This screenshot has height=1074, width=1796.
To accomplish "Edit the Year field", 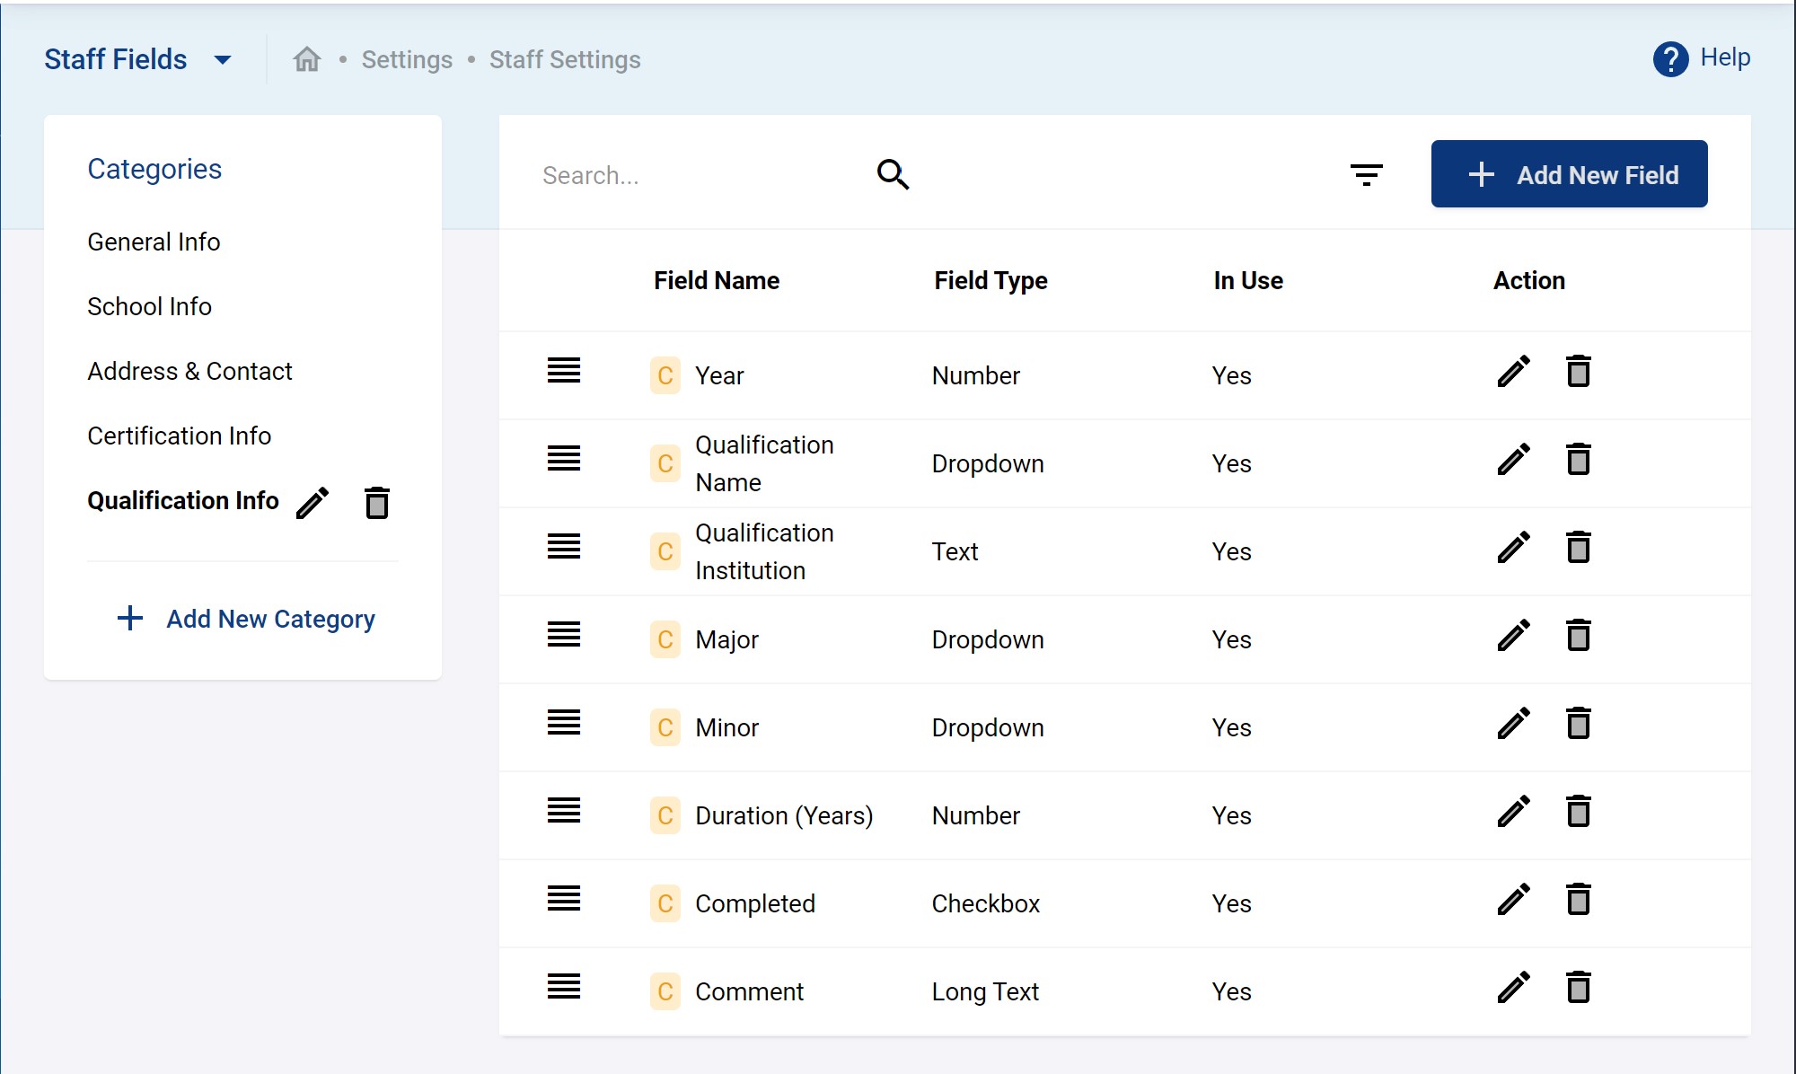I will 1513,372.
